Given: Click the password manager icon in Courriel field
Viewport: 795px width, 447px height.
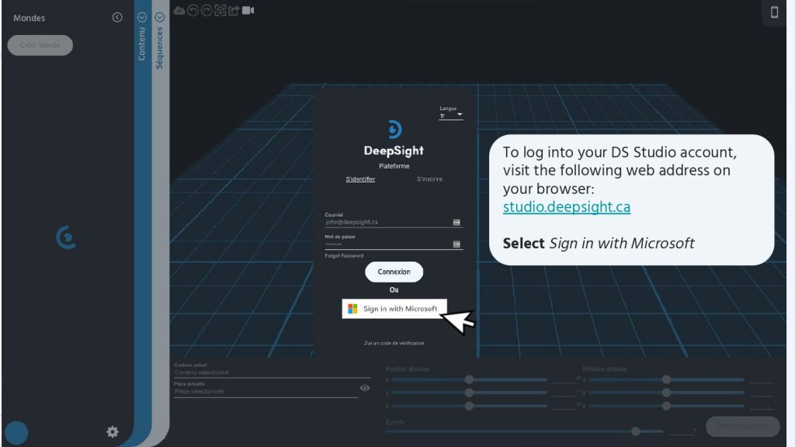Looking at the screenshot, I should [457, 222].
